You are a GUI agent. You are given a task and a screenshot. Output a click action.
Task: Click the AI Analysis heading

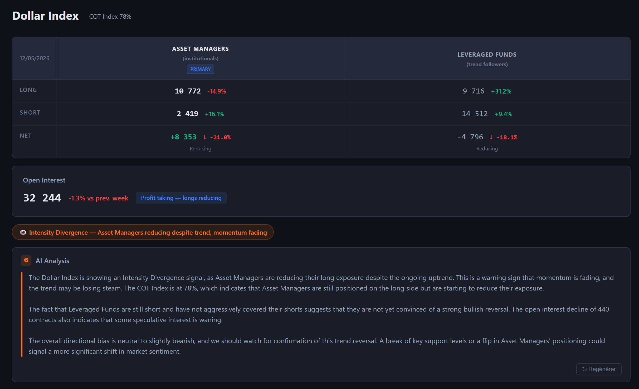[52, 261]
